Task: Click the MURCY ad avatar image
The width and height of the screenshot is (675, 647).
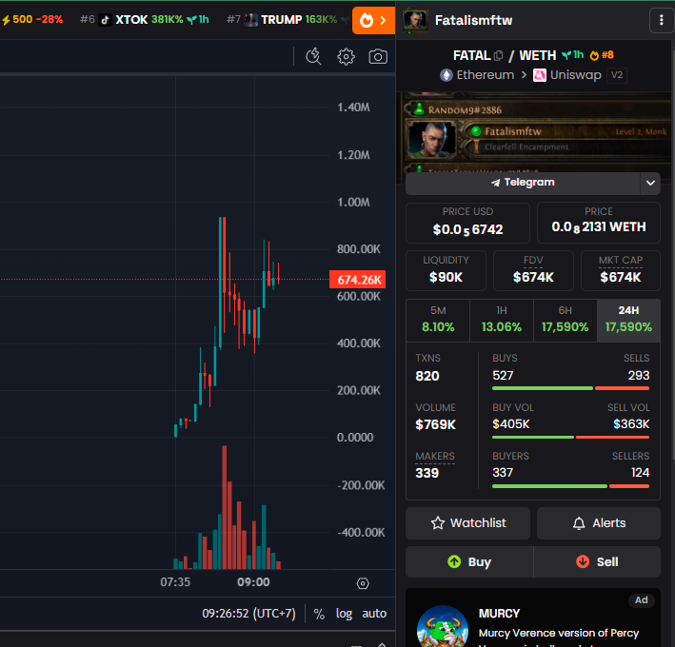Action: (x=443, y=626)
